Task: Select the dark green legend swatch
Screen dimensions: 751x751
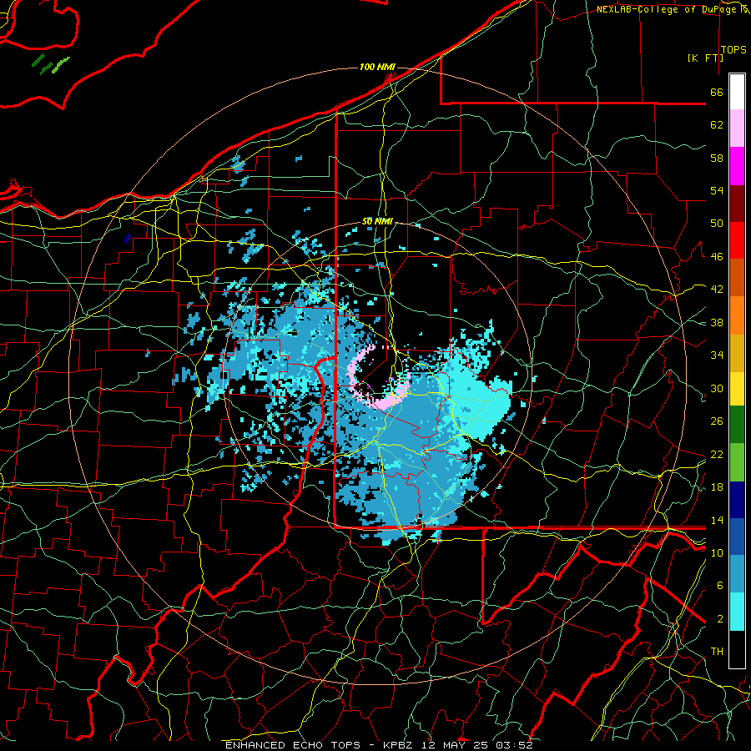Action: point(737,426)
